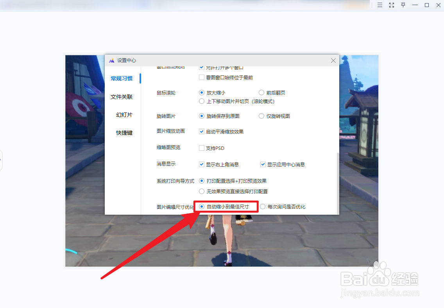Select 放大缩小 mouse wheel option
Image resolution: width=444 pixels, height=308 pixels.
(202, 93)
